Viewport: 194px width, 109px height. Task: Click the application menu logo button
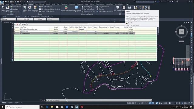click(x=2, y=2)
